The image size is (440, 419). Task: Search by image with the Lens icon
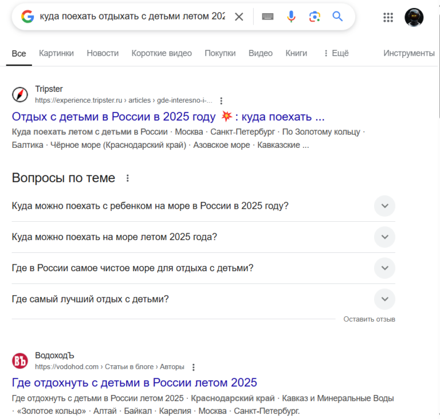point(315,17)
